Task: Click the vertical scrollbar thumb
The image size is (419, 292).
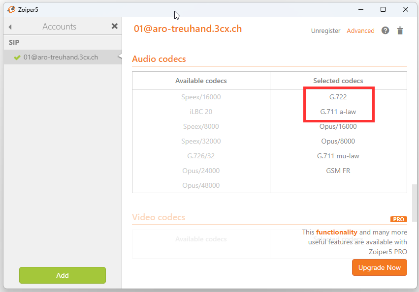Action: pos(414,203)
